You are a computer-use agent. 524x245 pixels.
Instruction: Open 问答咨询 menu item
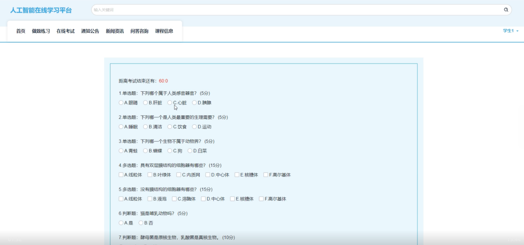point(139,31)
